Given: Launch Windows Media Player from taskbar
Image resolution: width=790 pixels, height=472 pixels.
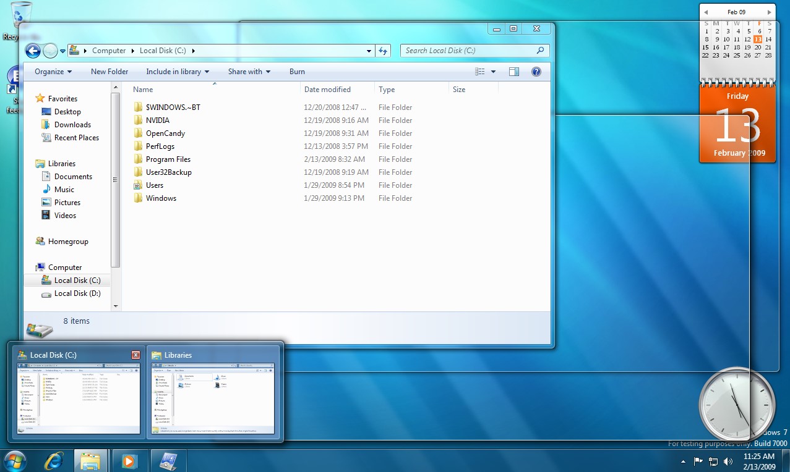Looking at the screenshot, I should point(129,461).
